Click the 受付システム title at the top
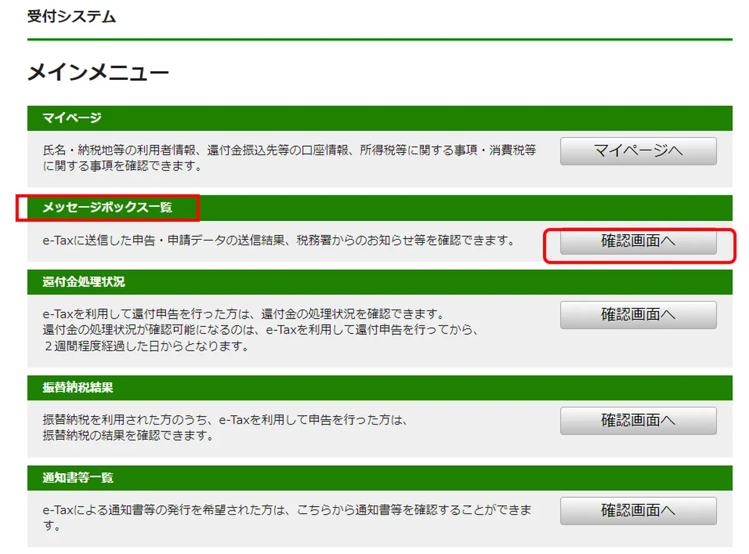749x554 pixels. point(71,17)
